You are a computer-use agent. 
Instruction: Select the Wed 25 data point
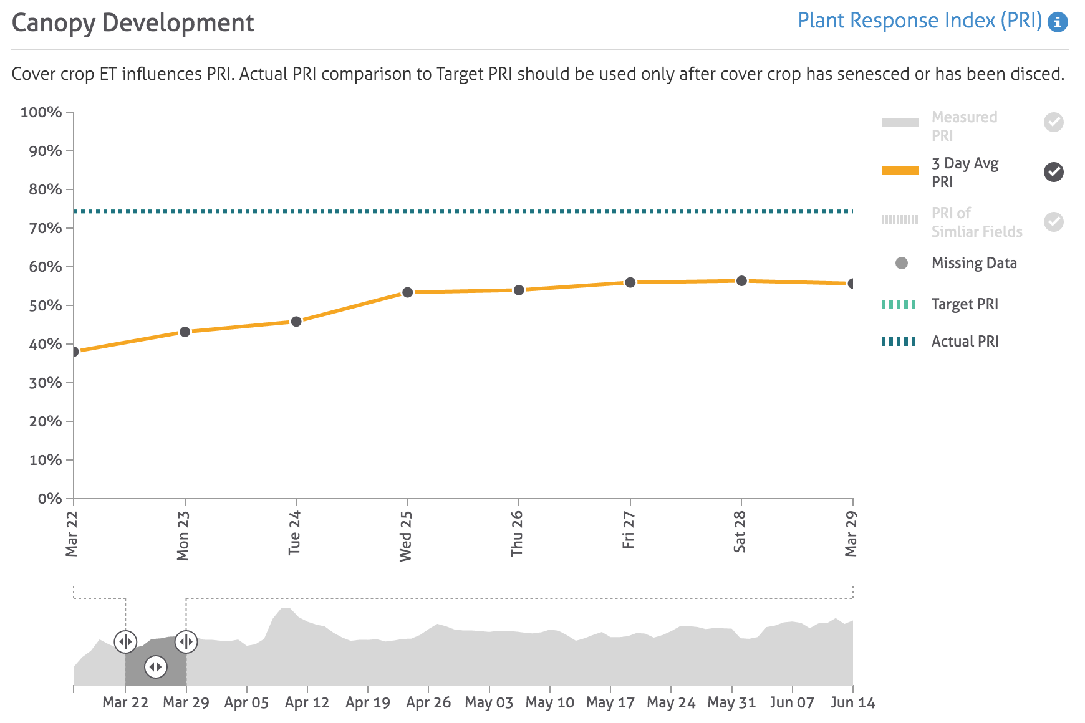408,292
